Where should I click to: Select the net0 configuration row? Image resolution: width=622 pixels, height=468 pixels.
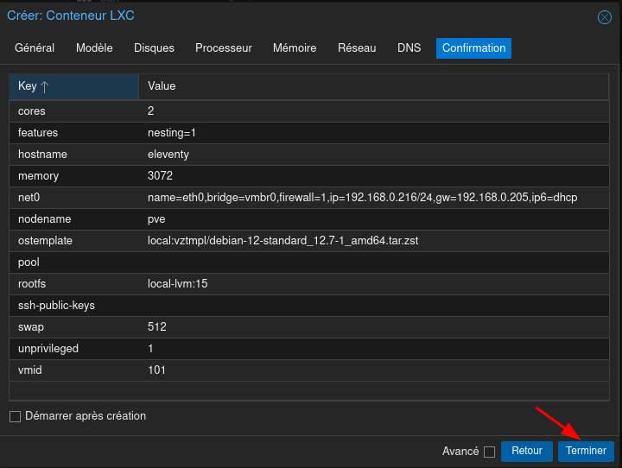click(310, 198)
